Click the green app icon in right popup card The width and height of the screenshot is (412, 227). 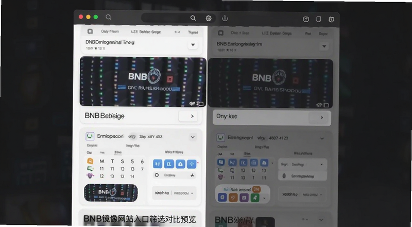[255, 197]
